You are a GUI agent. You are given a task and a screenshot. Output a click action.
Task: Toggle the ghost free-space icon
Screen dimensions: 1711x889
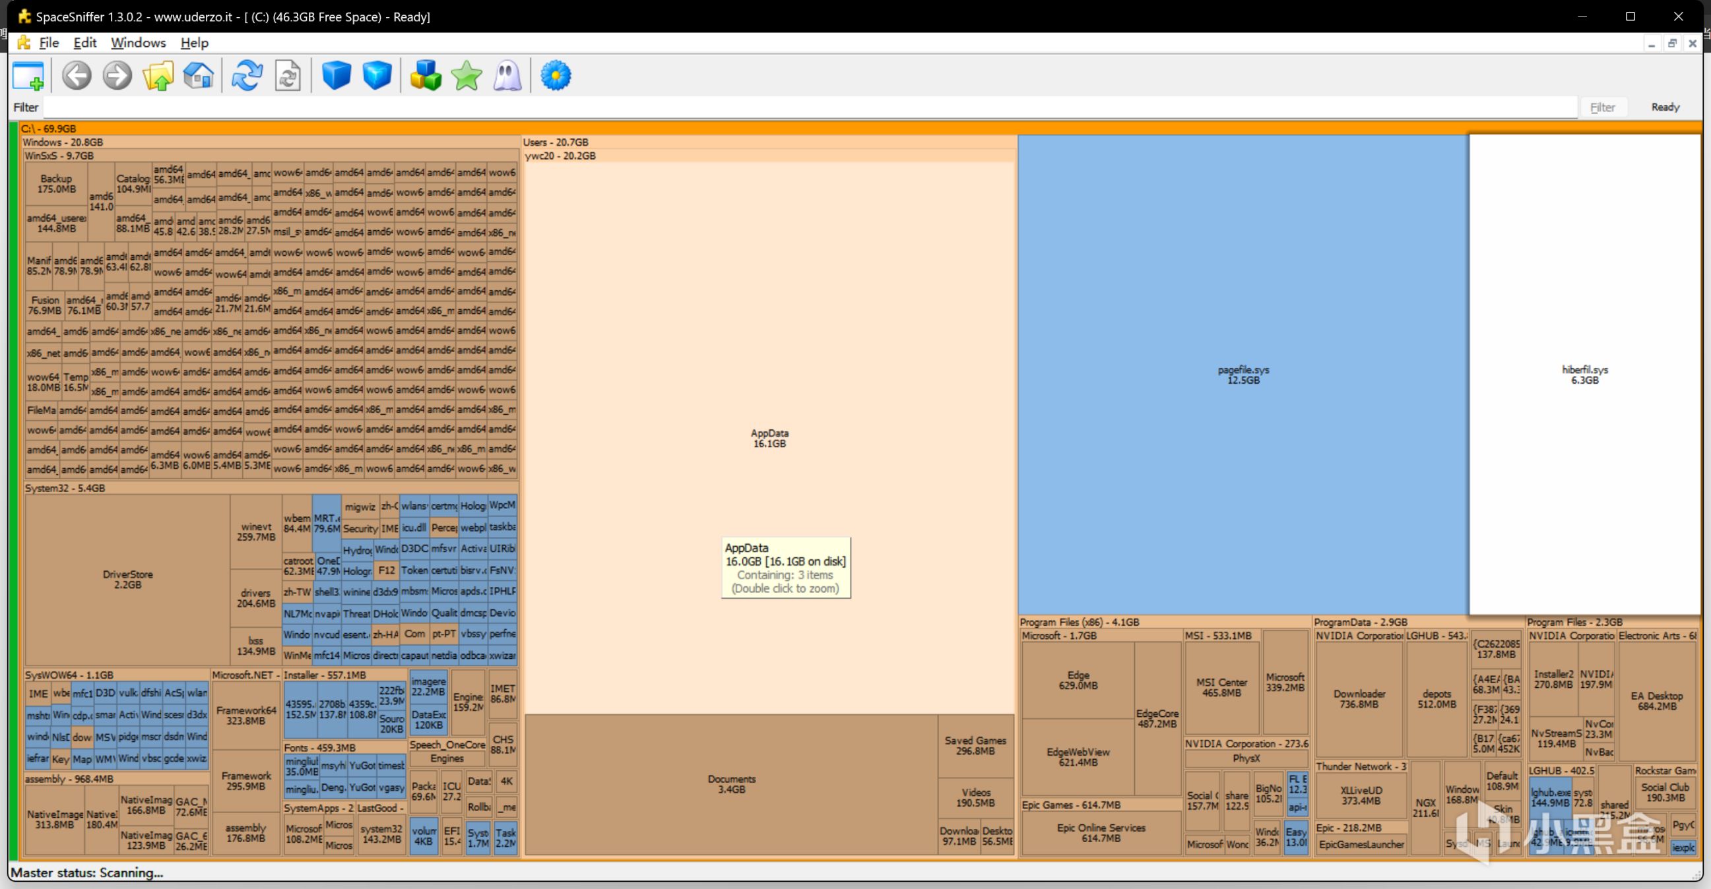point(507,76)
